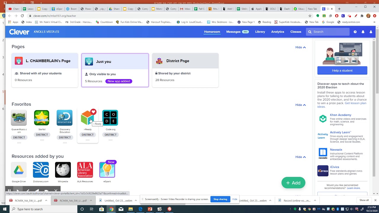Open the Wikipedia resource icon
This screenshot has height=213, width=379.
coord(63,170)
